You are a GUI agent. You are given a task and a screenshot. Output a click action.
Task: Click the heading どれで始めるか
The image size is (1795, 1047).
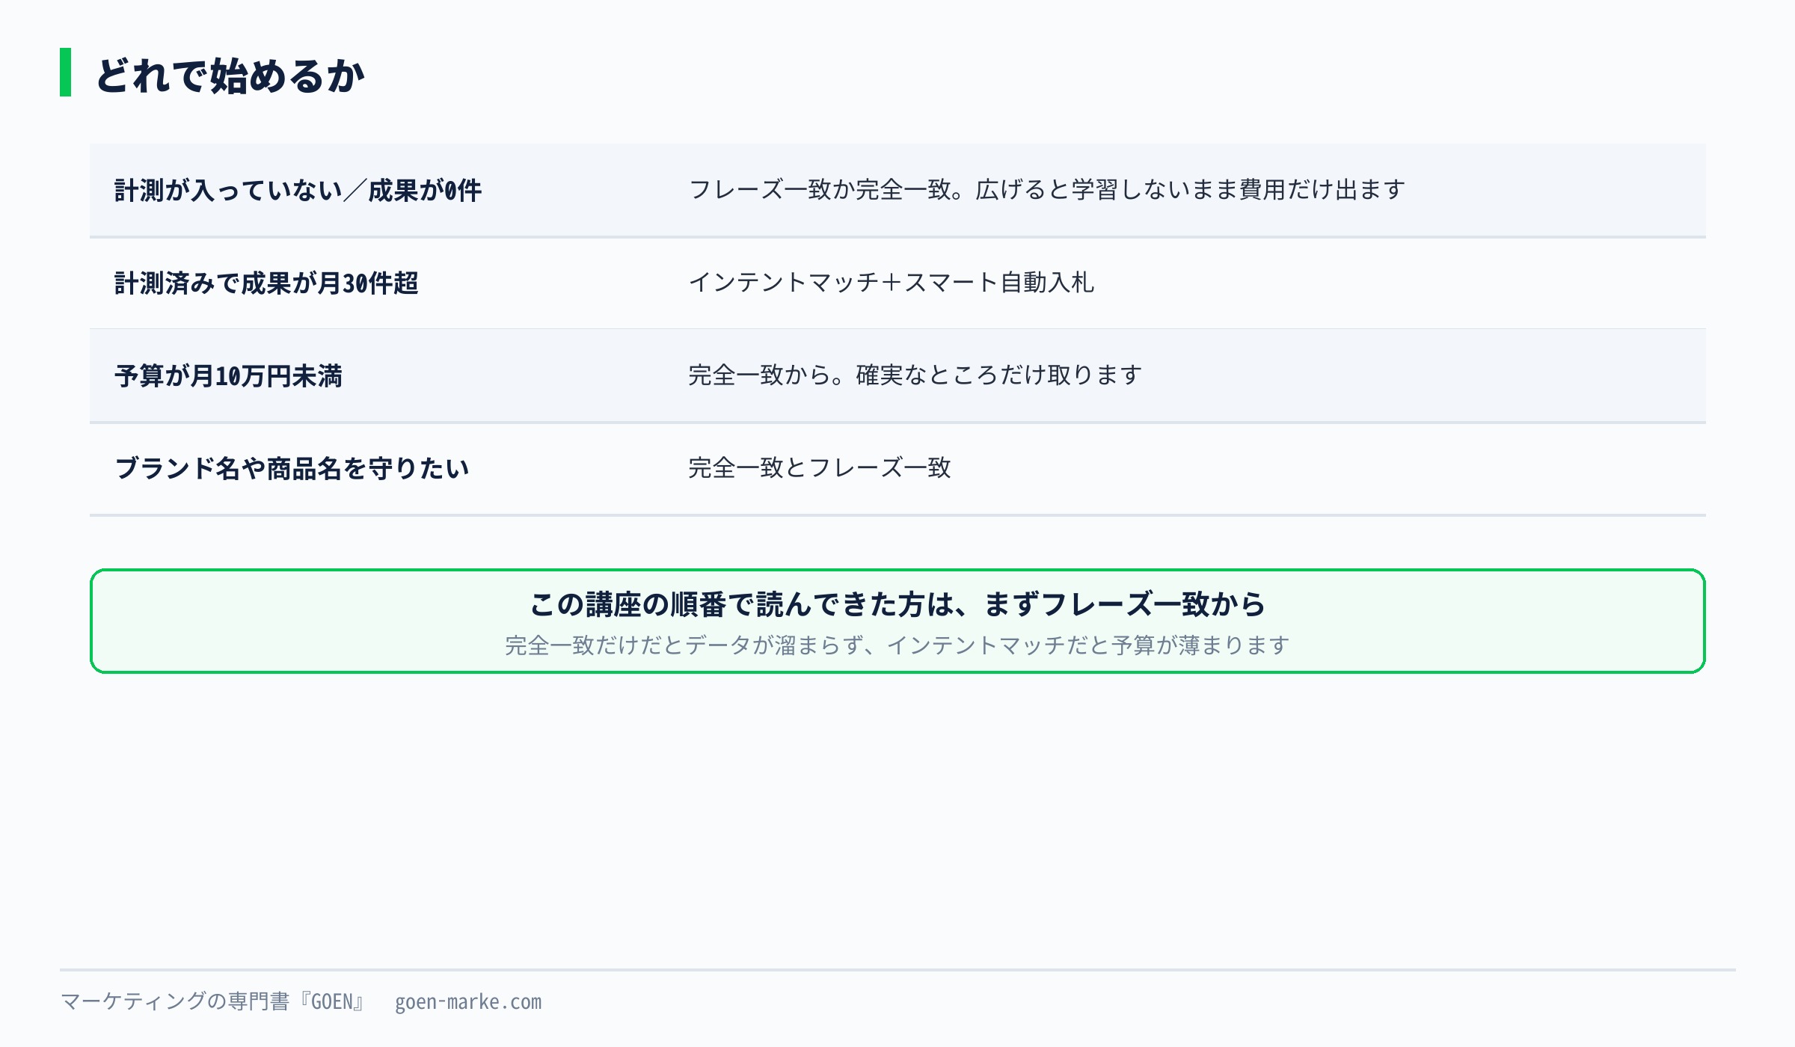[230, 76]
